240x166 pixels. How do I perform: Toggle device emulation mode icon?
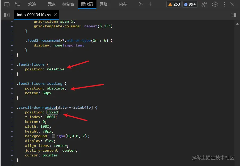pyautogui.click(x=17, y=5)
